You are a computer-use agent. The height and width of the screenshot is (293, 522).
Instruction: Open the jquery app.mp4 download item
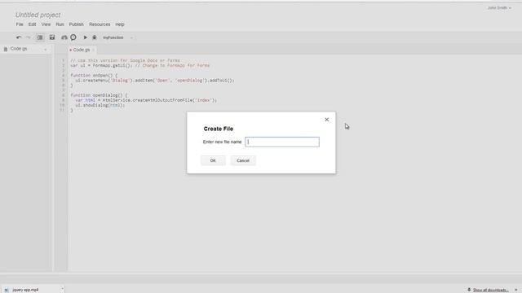click(25, 290)
